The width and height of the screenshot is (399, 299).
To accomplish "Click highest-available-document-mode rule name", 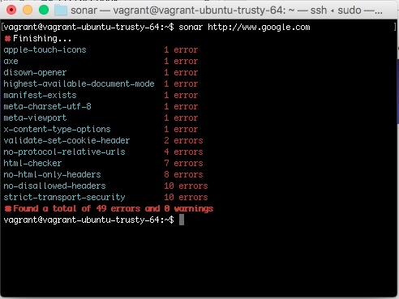I will pyautogui.click(x=79, y=84).
